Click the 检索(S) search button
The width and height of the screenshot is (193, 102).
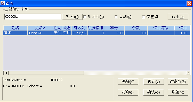point(72,17)
